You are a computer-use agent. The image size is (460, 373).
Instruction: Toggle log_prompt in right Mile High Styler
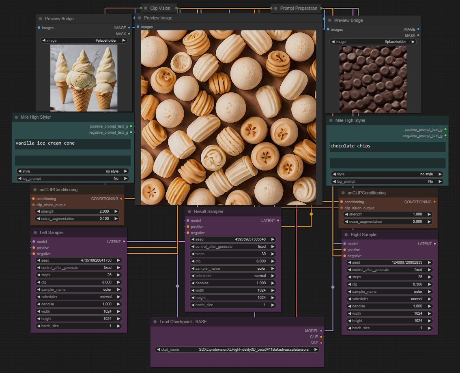[x=387, y=181]
